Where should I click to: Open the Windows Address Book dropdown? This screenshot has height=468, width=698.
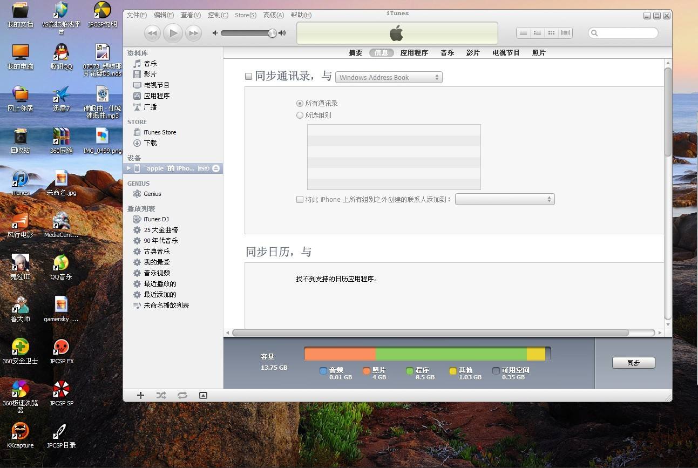[x=389, y=77]
